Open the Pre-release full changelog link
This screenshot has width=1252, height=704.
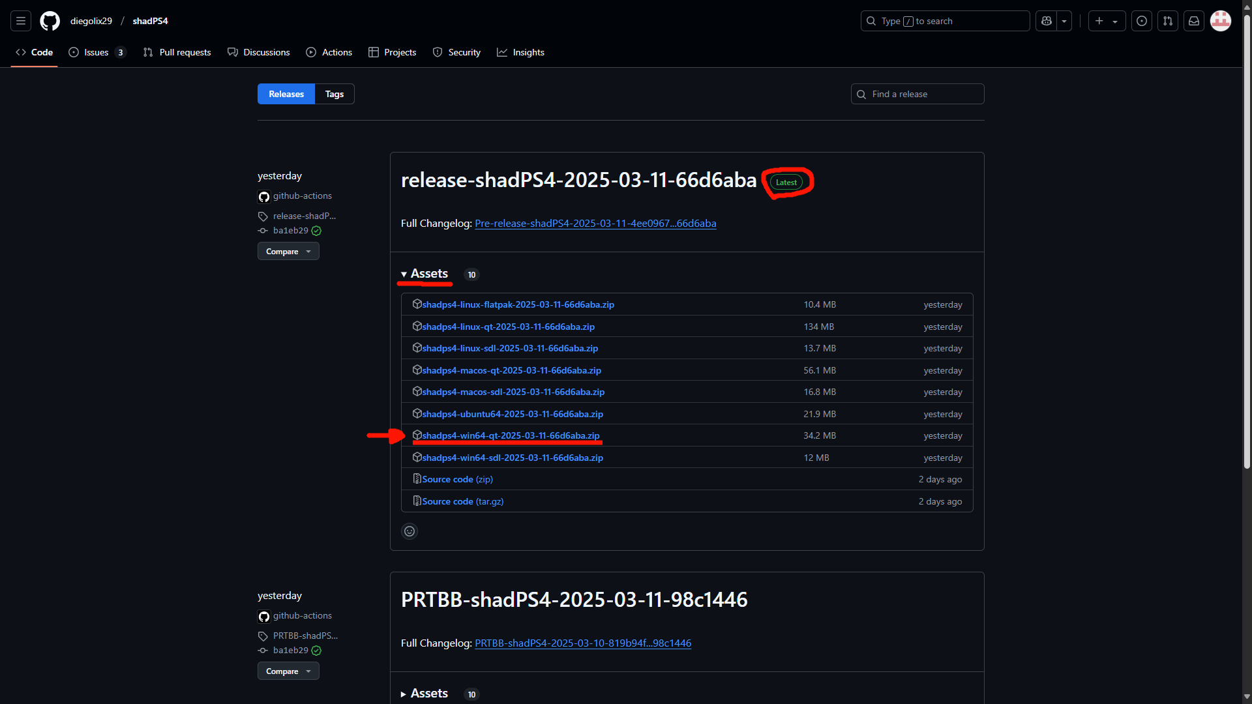click(x=595, y=223)
